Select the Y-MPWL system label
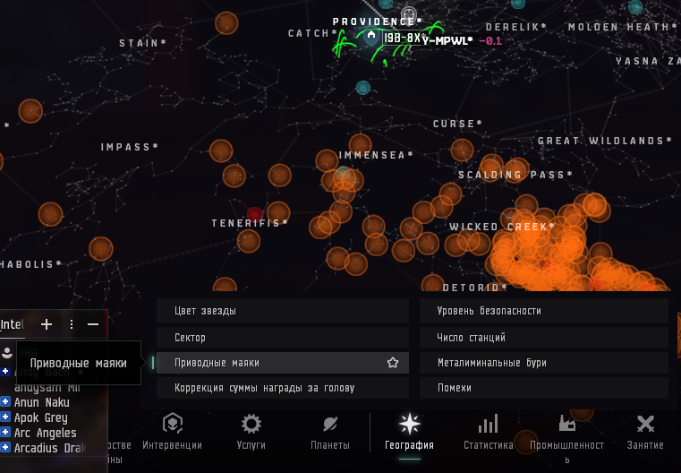The width and height of the screenshot is (681, 473). 447,41
